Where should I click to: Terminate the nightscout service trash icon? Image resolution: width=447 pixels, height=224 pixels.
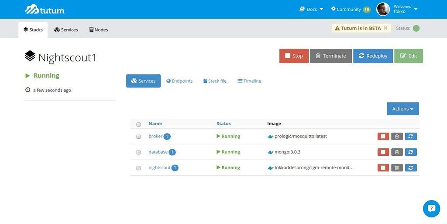(x=397, y=167)
